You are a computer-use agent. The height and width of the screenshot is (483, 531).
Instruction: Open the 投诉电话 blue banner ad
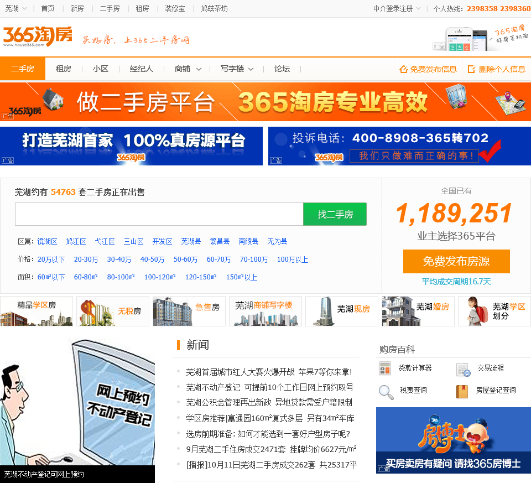399,146
